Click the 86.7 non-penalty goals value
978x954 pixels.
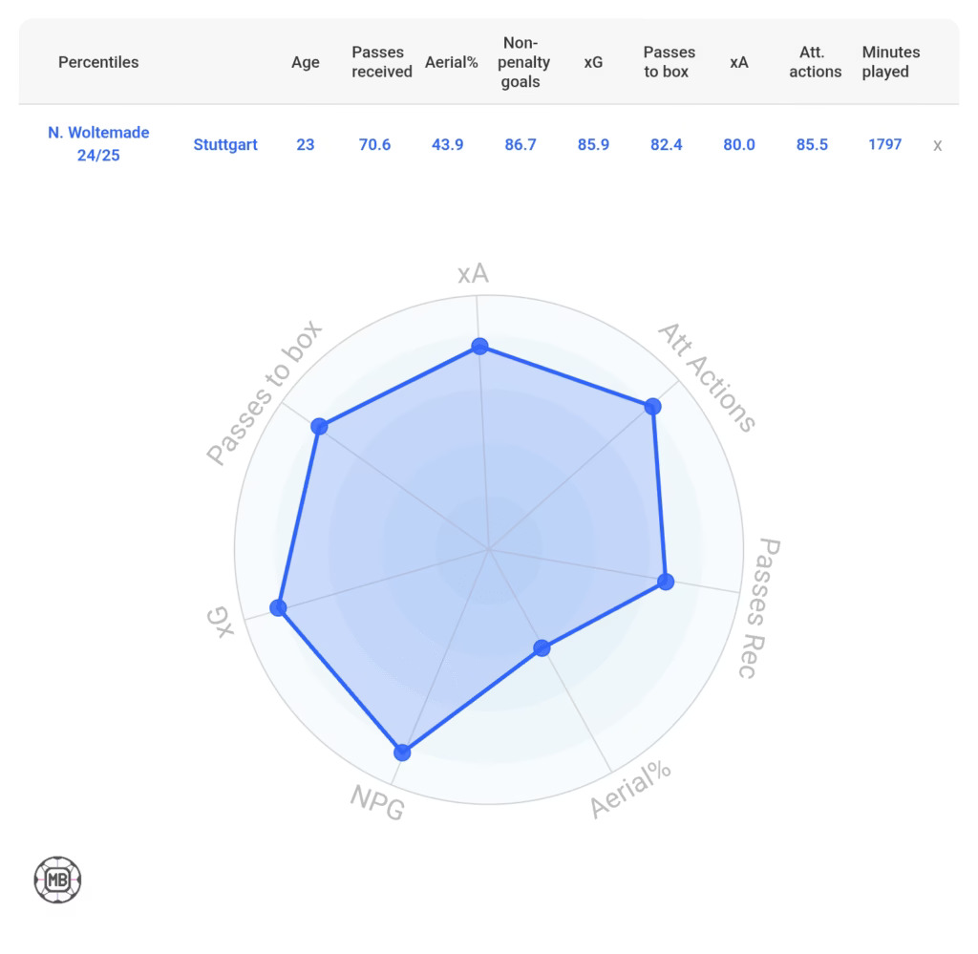(521, 144)
